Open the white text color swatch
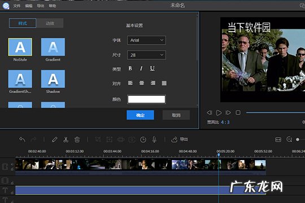 point(146,99)
